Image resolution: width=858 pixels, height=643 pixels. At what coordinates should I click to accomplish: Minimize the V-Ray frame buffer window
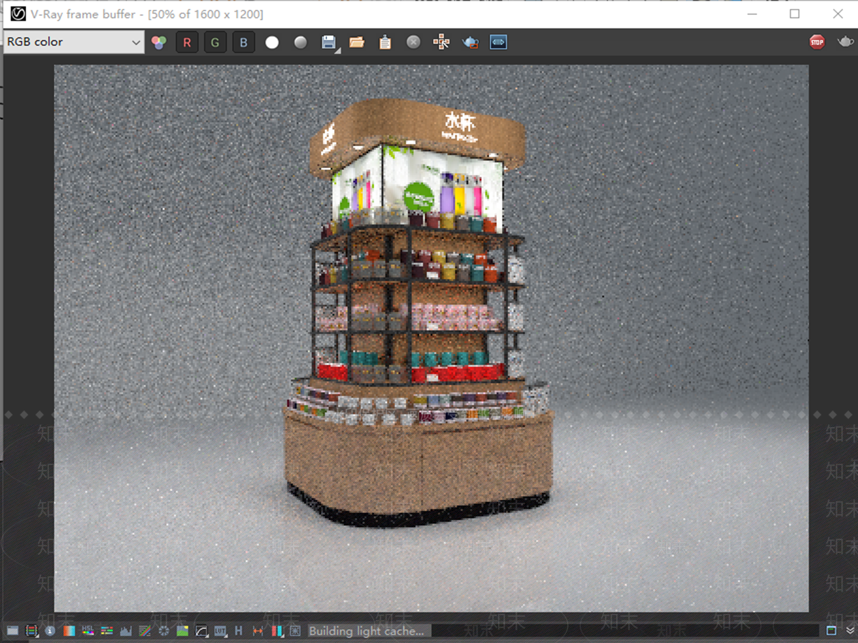pyautogui.click(x=752, y=14)
